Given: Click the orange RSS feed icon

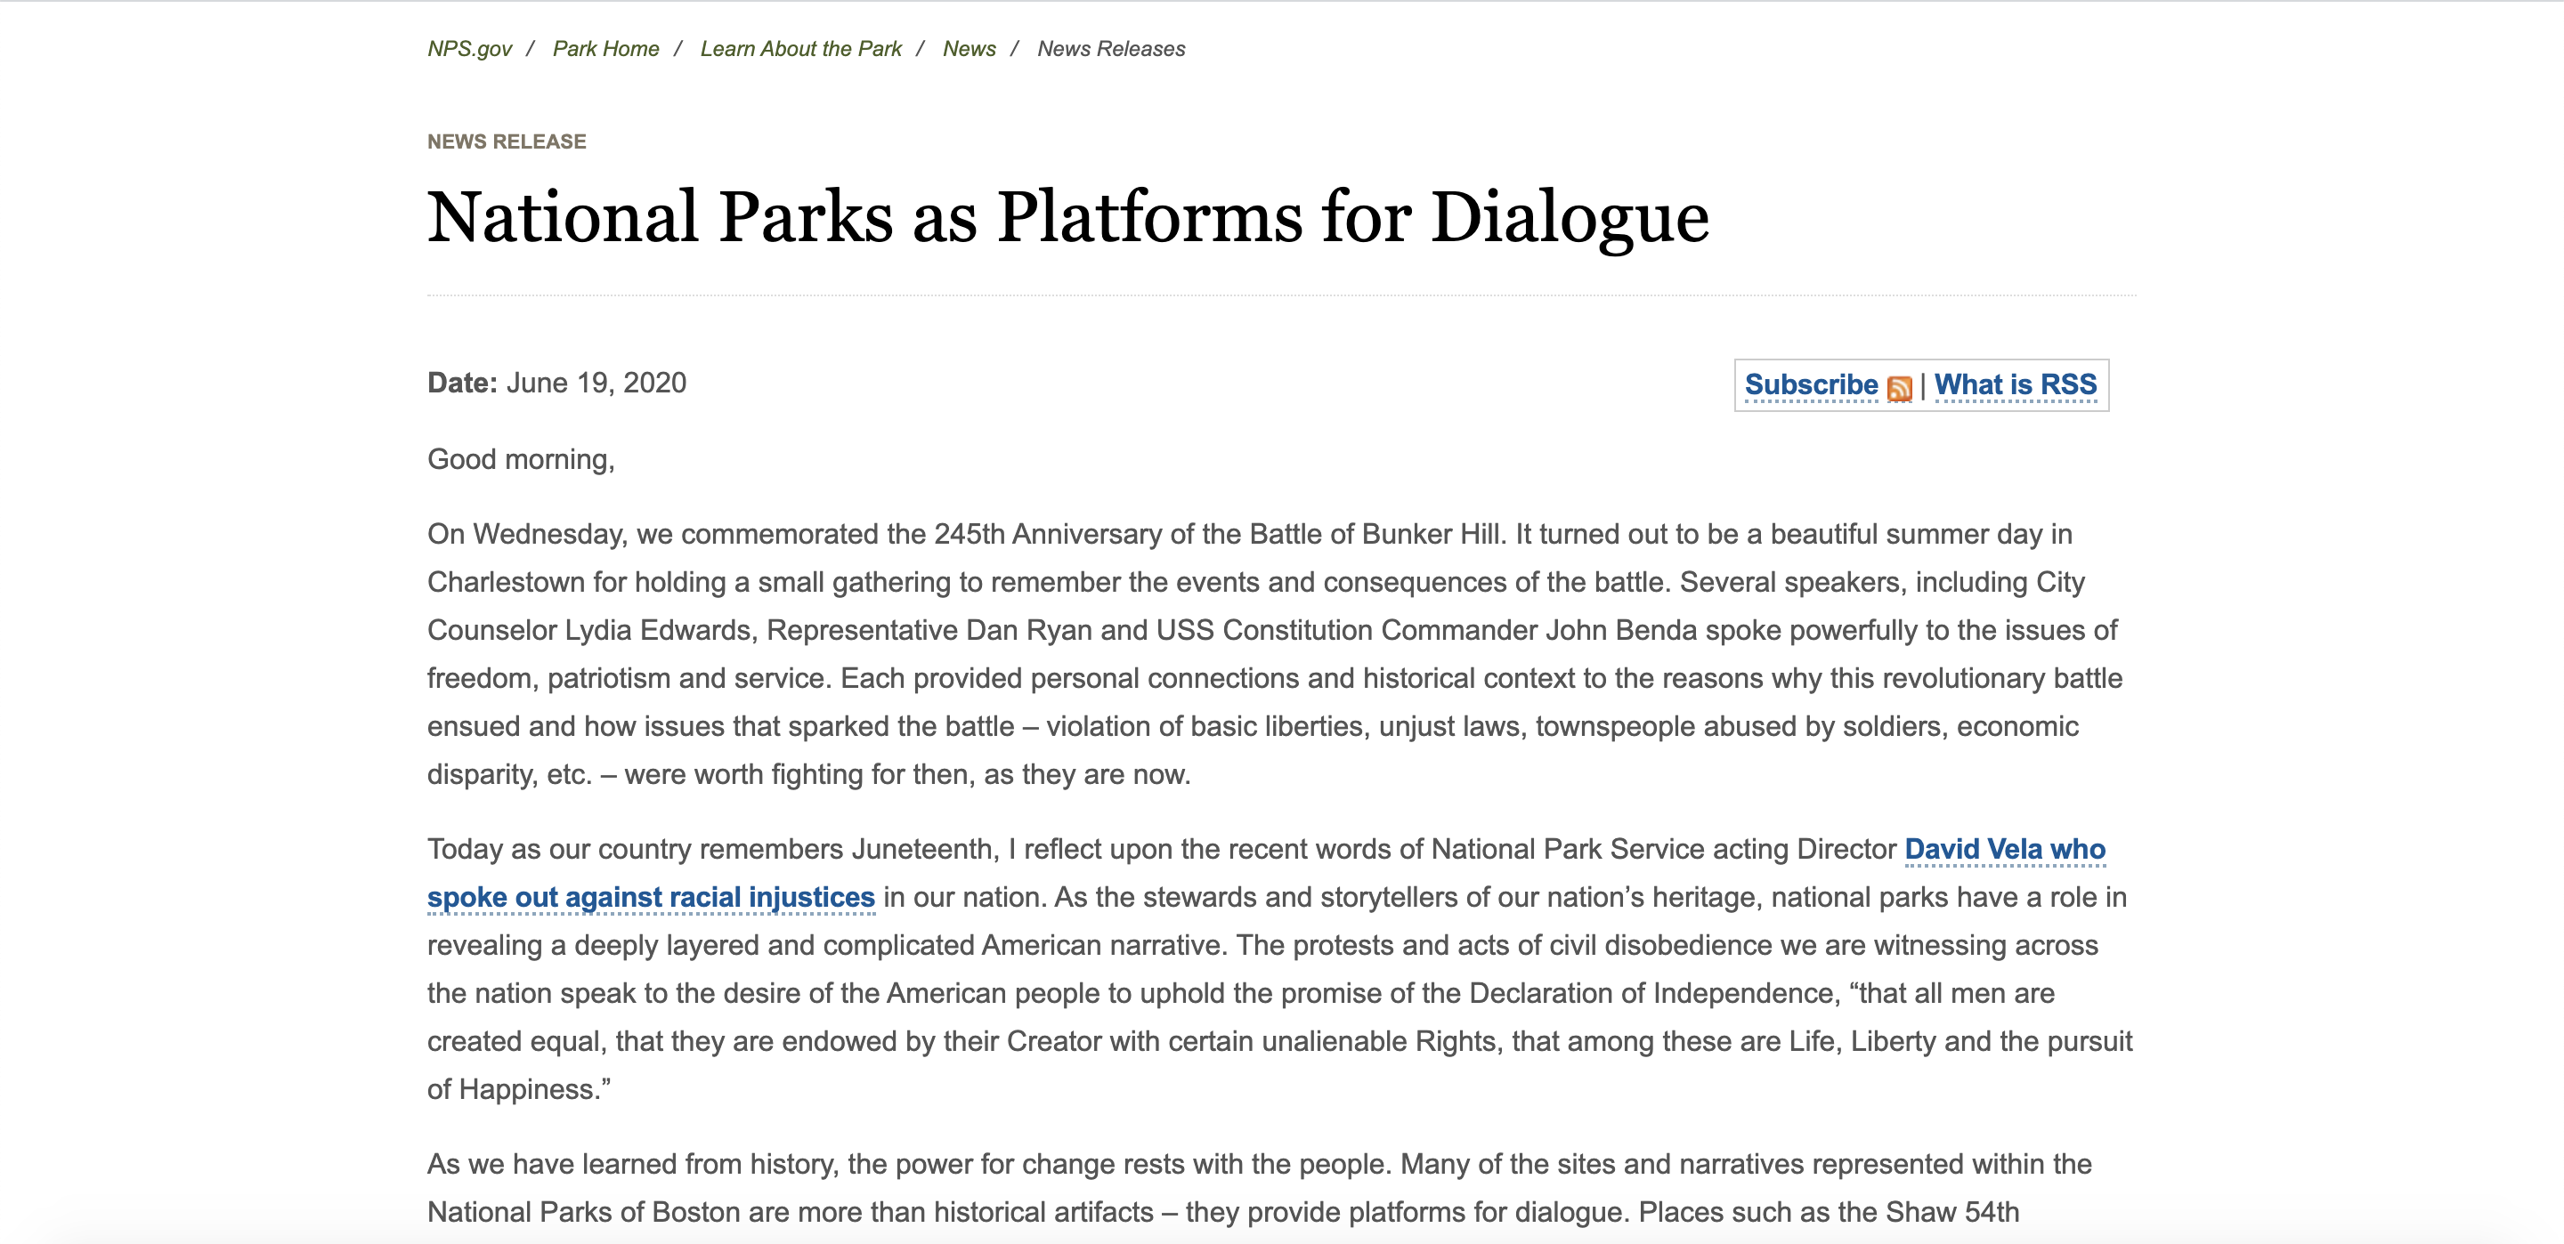Looking at the screenshot, I should tap(1899, 388).
